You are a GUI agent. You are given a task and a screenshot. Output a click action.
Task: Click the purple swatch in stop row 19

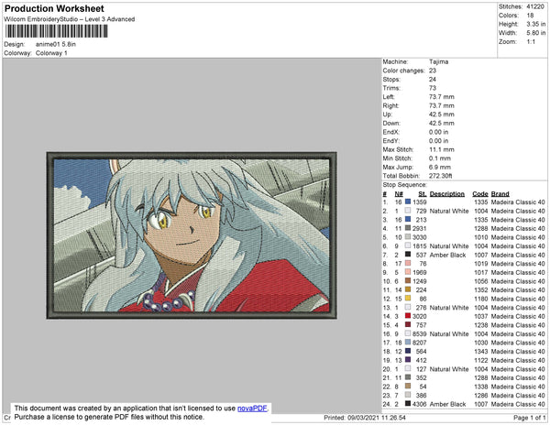pyautogui.click(x=408, y=360)
